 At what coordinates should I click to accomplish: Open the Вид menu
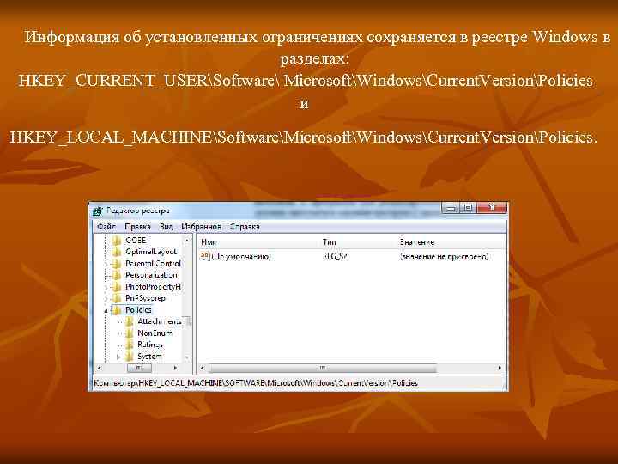pos(166,227)
